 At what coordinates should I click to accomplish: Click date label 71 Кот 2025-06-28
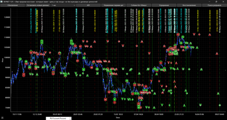click(210, 21)
